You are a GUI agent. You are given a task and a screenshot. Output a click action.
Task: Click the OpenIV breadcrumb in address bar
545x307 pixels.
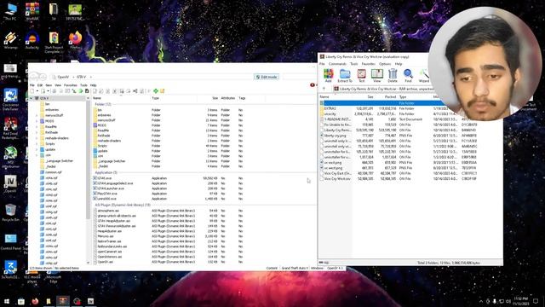point(63,77)
